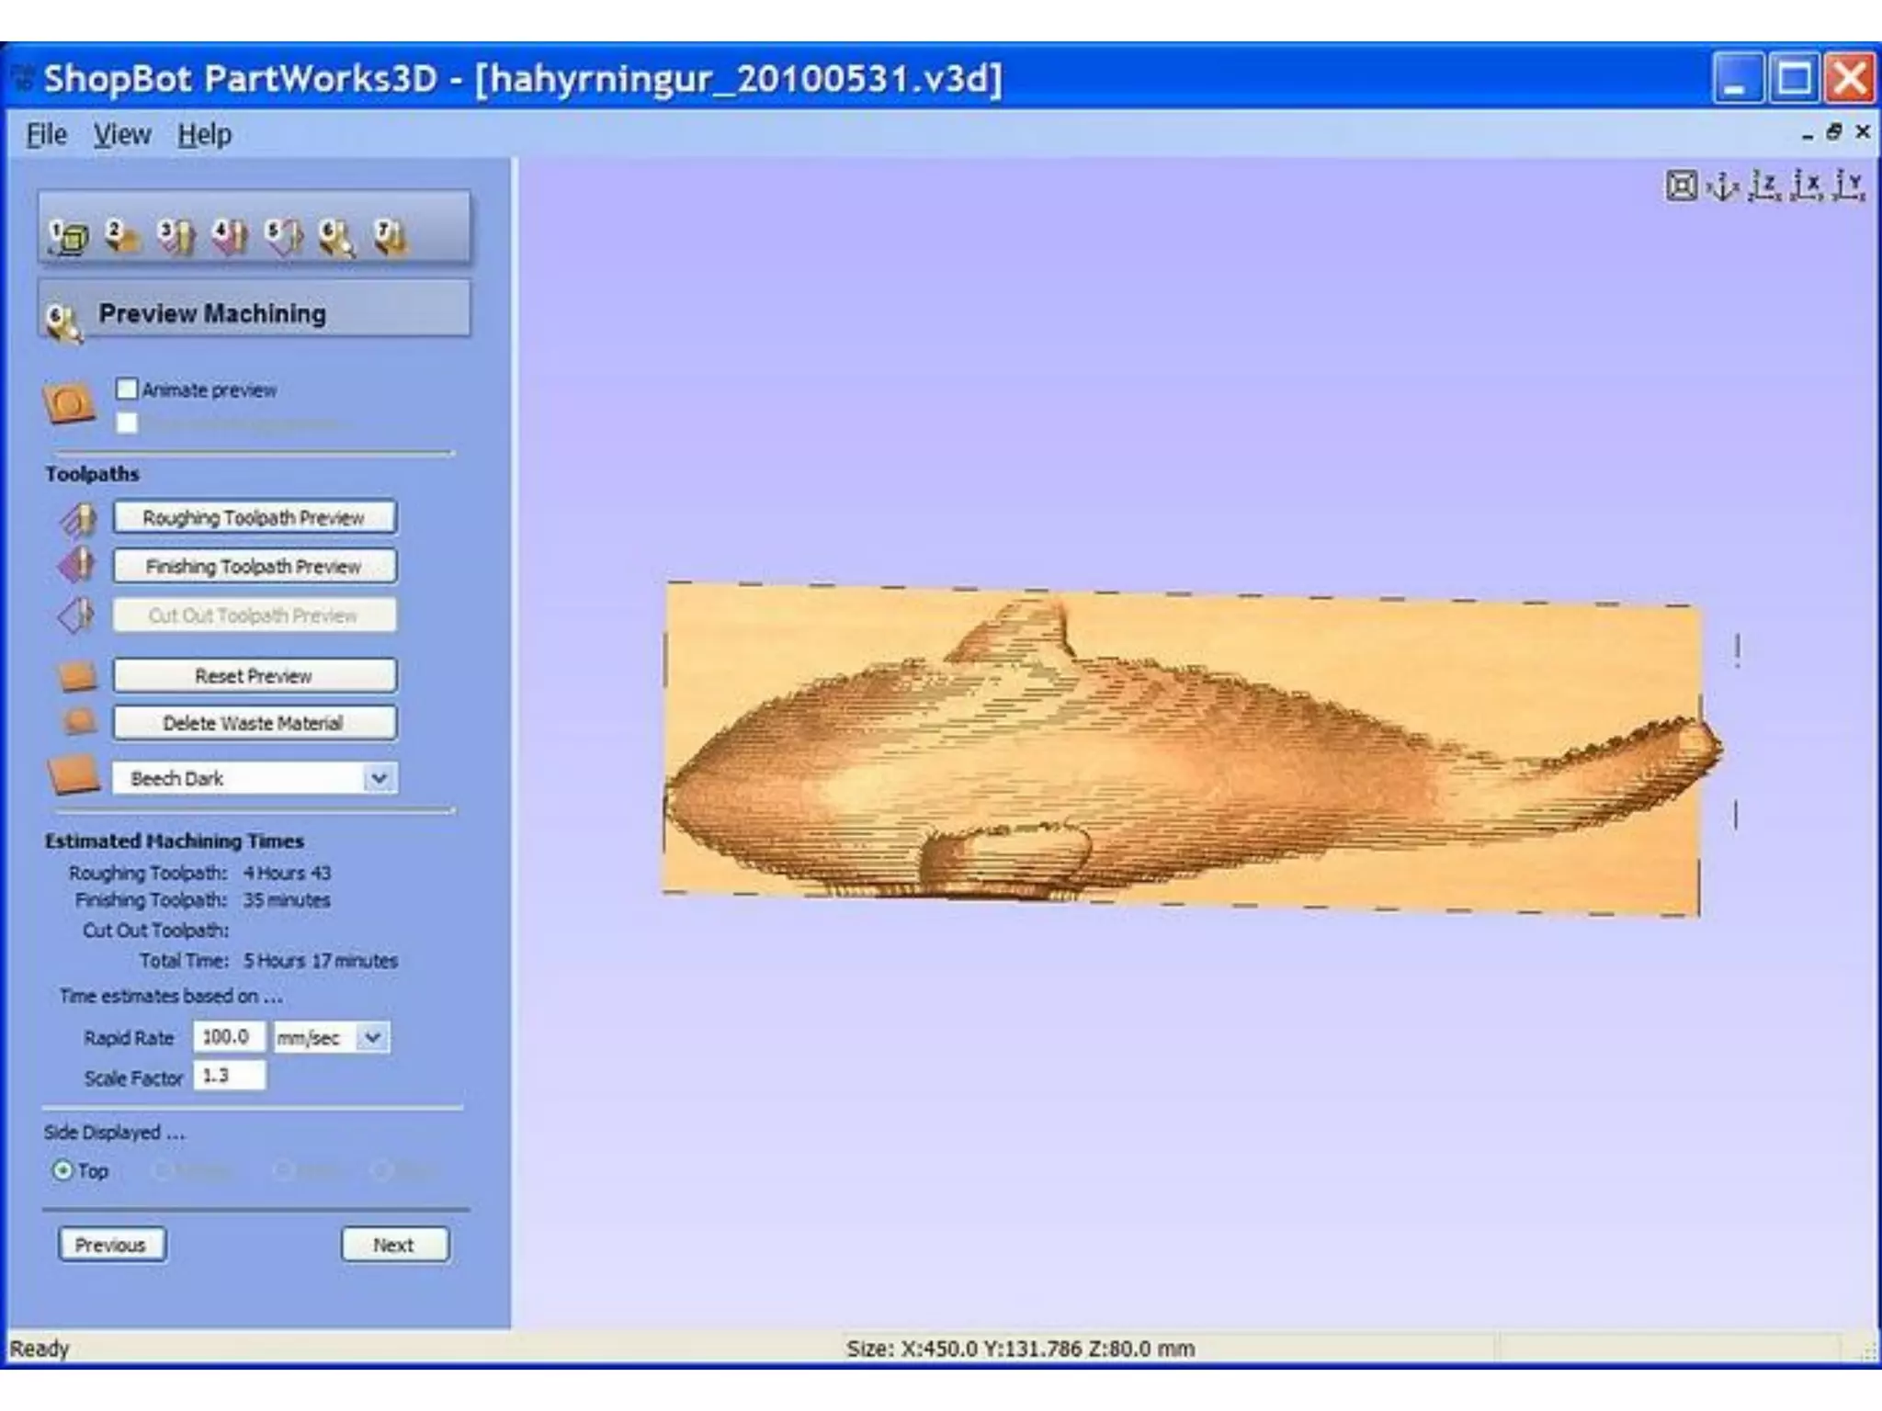Screen dimensions: 1882x1411
Task: Select the Top side radio button
Action: [x=62, y=1170]
